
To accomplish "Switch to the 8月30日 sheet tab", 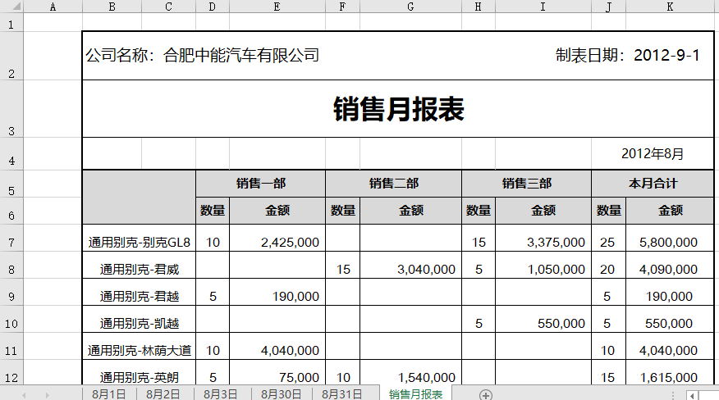I will point(281,394).
